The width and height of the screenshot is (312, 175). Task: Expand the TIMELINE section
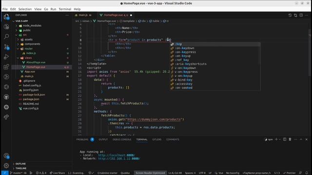click(x=21, y=168)
